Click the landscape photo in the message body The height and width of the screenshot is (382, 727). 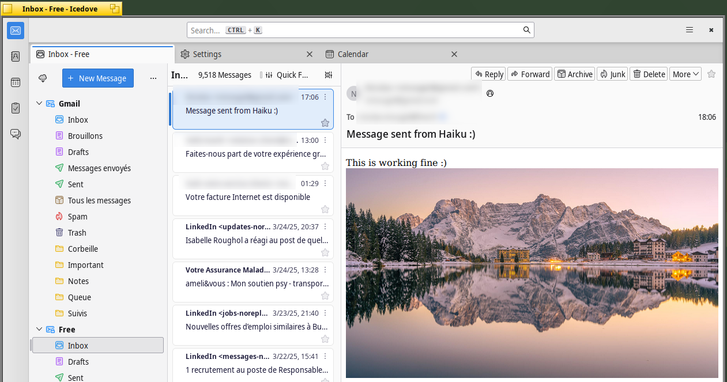[x=532, y=273]
